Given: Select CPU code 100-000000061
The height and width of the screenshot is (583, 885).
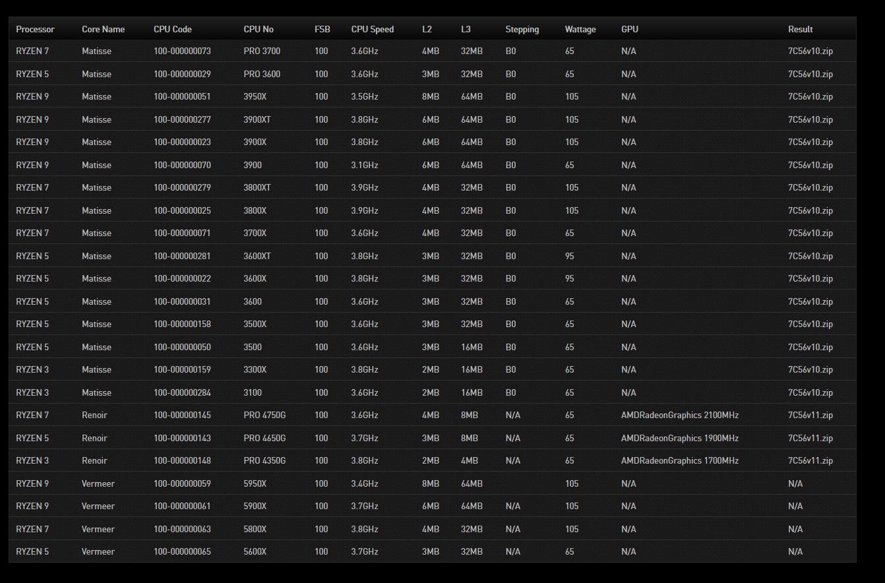Looking at the screenshot, I should pos(182,506).
